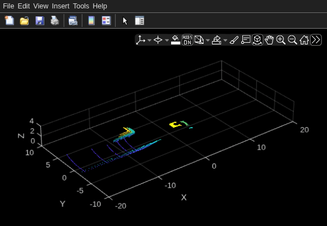Expand the export options dropdown arrow
The height and width of the screenshot is (226, 327).
click(225, 40)
